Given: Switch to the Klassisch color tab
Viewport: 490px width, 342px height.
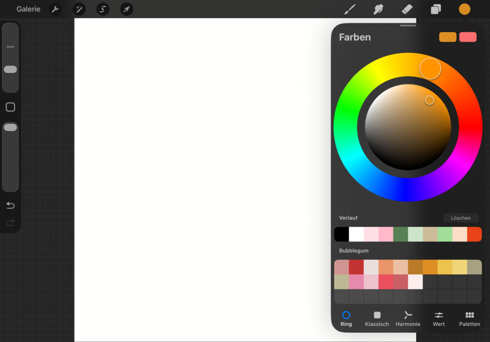Looking at the screenshot, I should tap(377, 319).
